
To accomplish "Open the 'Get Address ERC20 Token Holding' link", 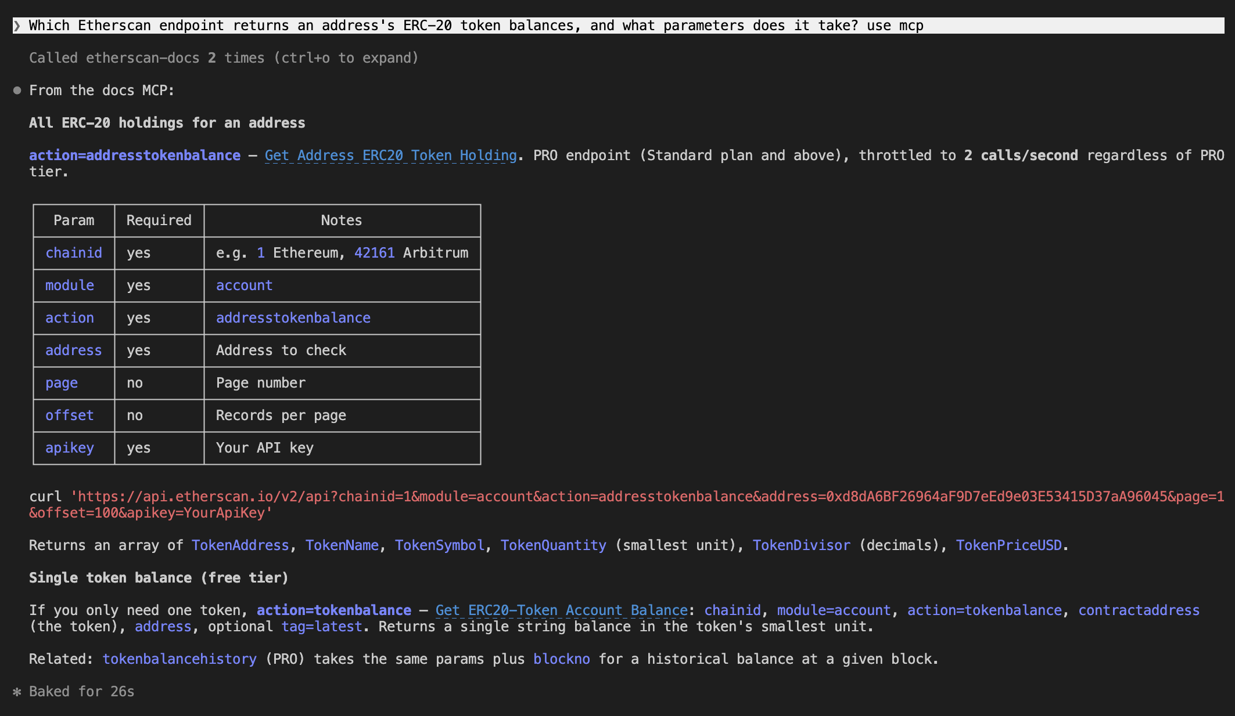I will [391, 156].
